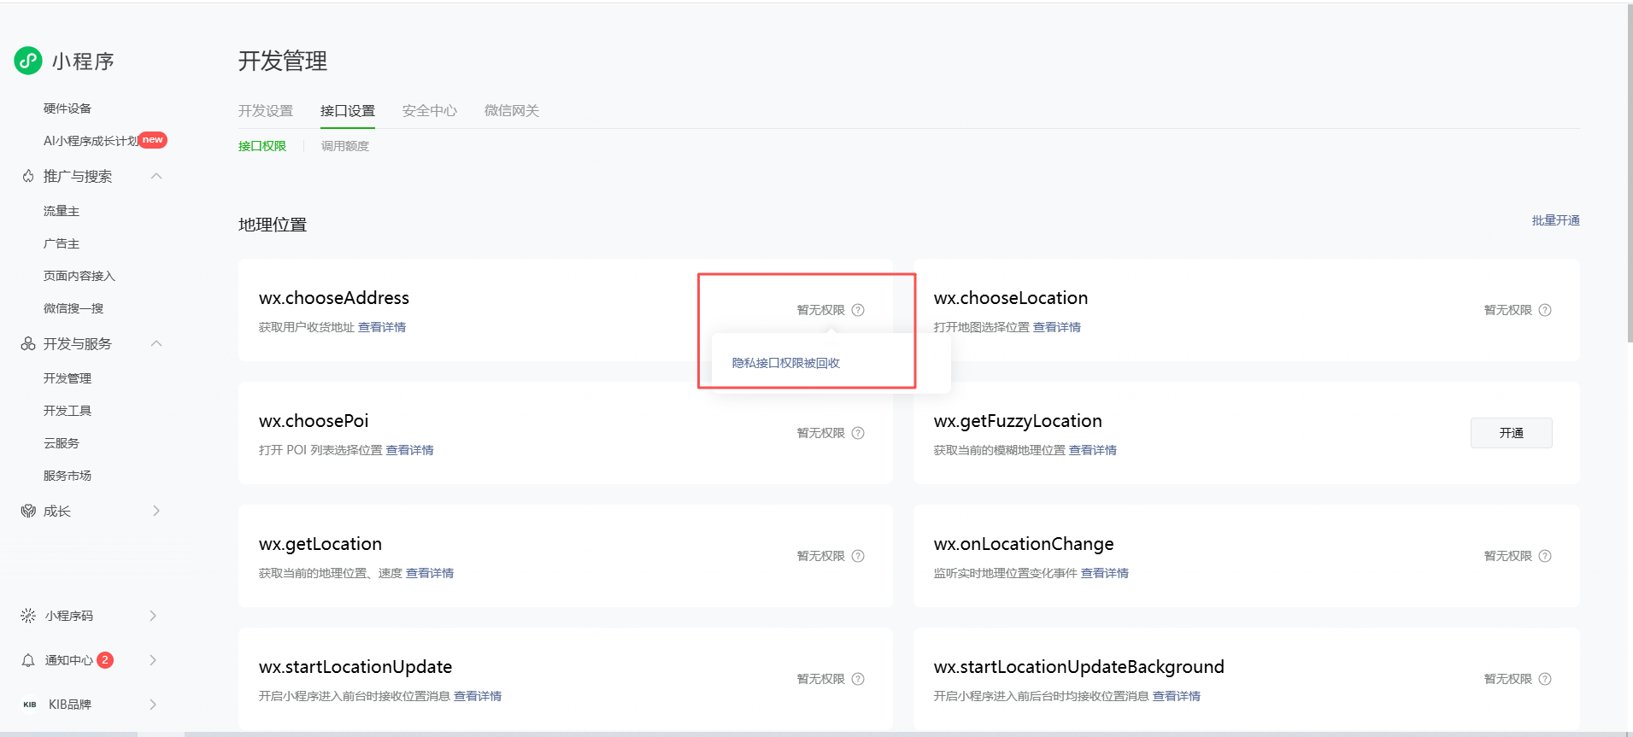Click the new badge on AI小程序成长计划
Image resolution: width=1633 pixels, height=737 pixels.
153,139
